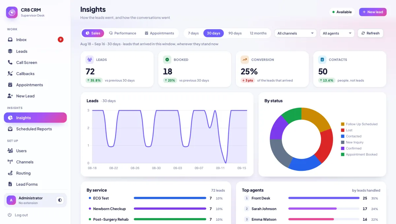Click the Leads line chart area

pos(169,137)
